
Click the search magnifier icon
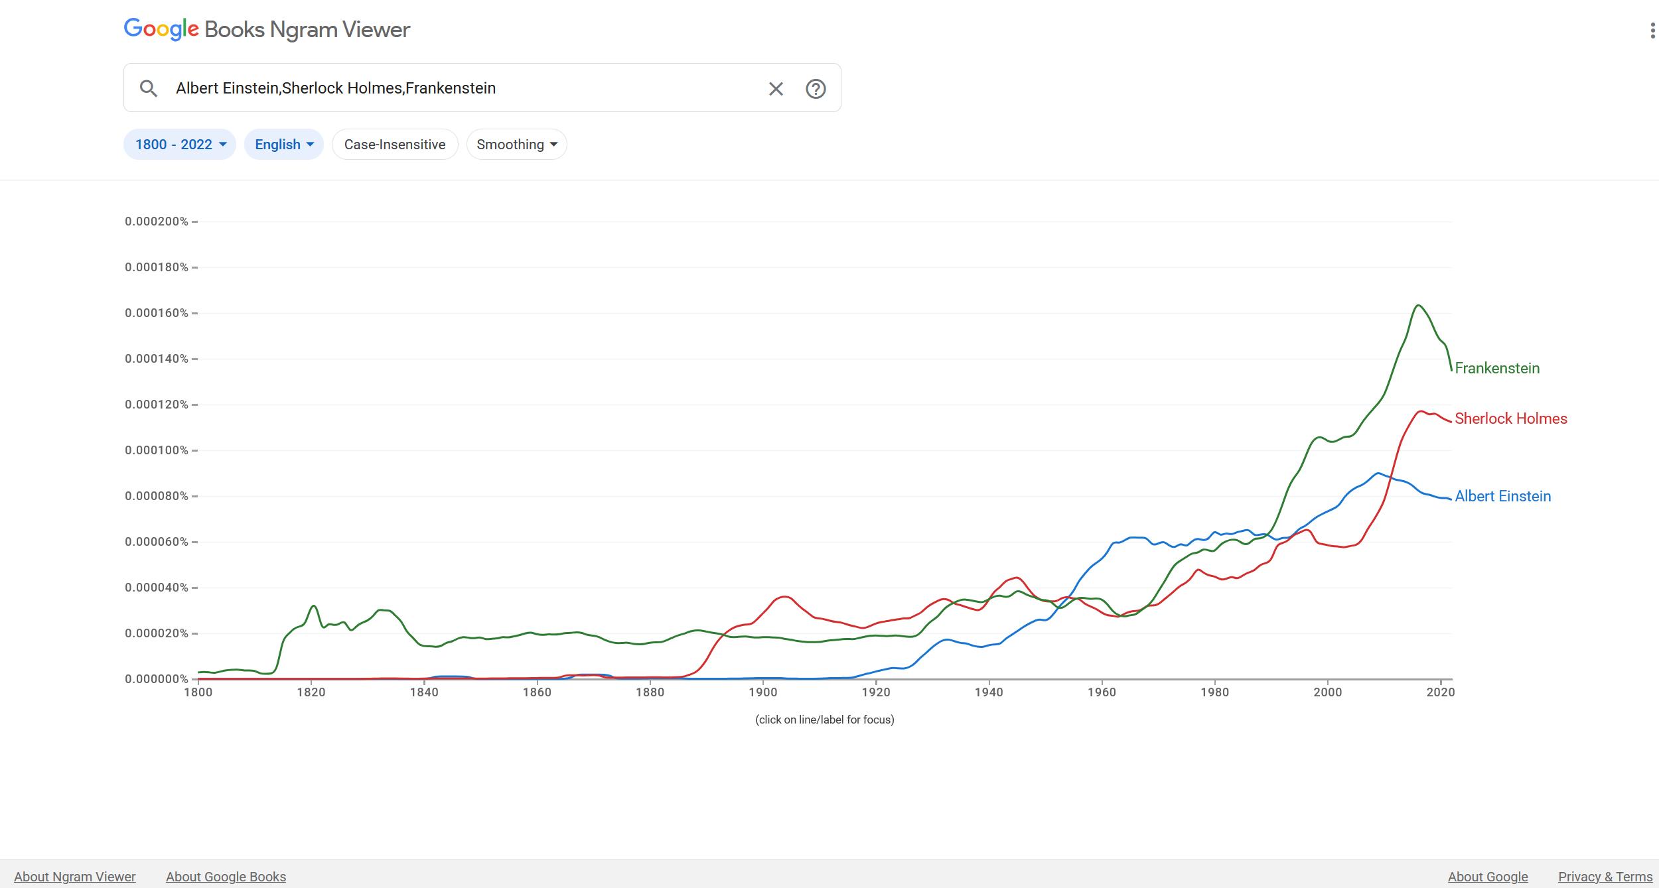(149, 88)
